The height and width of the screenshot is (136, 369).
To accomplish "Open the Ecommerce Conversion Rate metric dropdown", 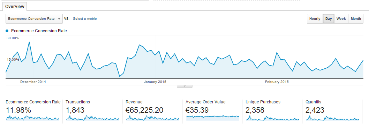I will pos(34,19).
